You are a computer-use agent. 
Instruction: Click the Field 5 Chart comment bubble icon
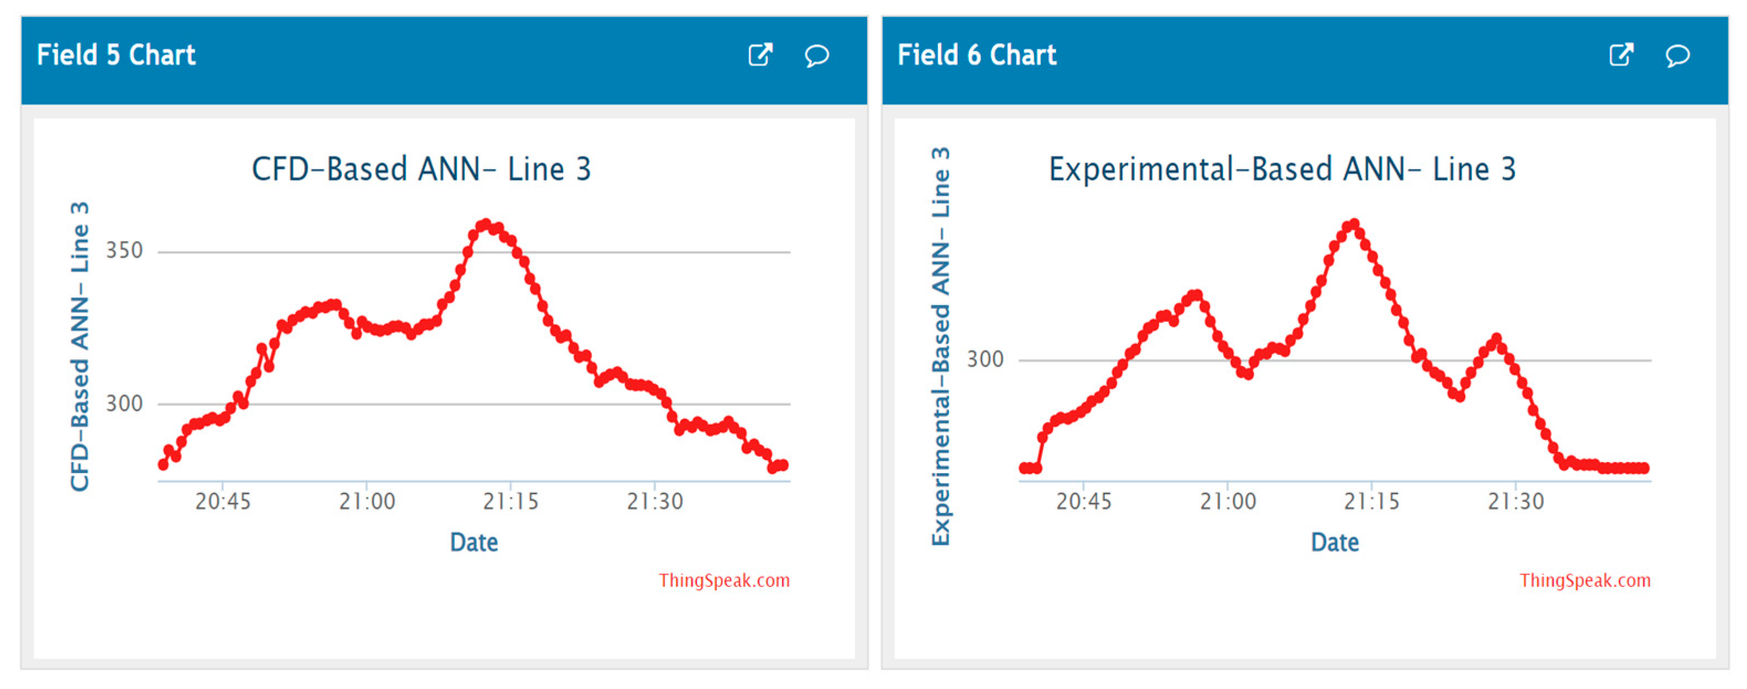coord(816,56)
